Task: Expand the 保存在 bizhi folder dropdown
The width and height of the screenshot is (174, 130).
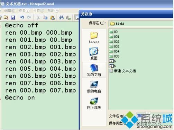Action: (x=141, y=24)
